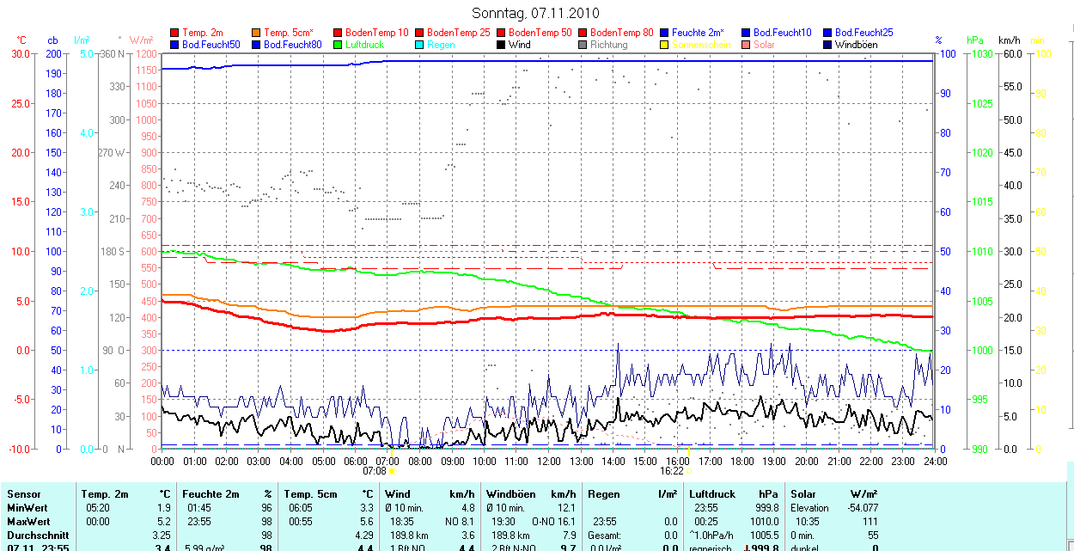Click the sunrise marker at 07:08
Screen dimensions: 1074x551
tap(392, 470)
